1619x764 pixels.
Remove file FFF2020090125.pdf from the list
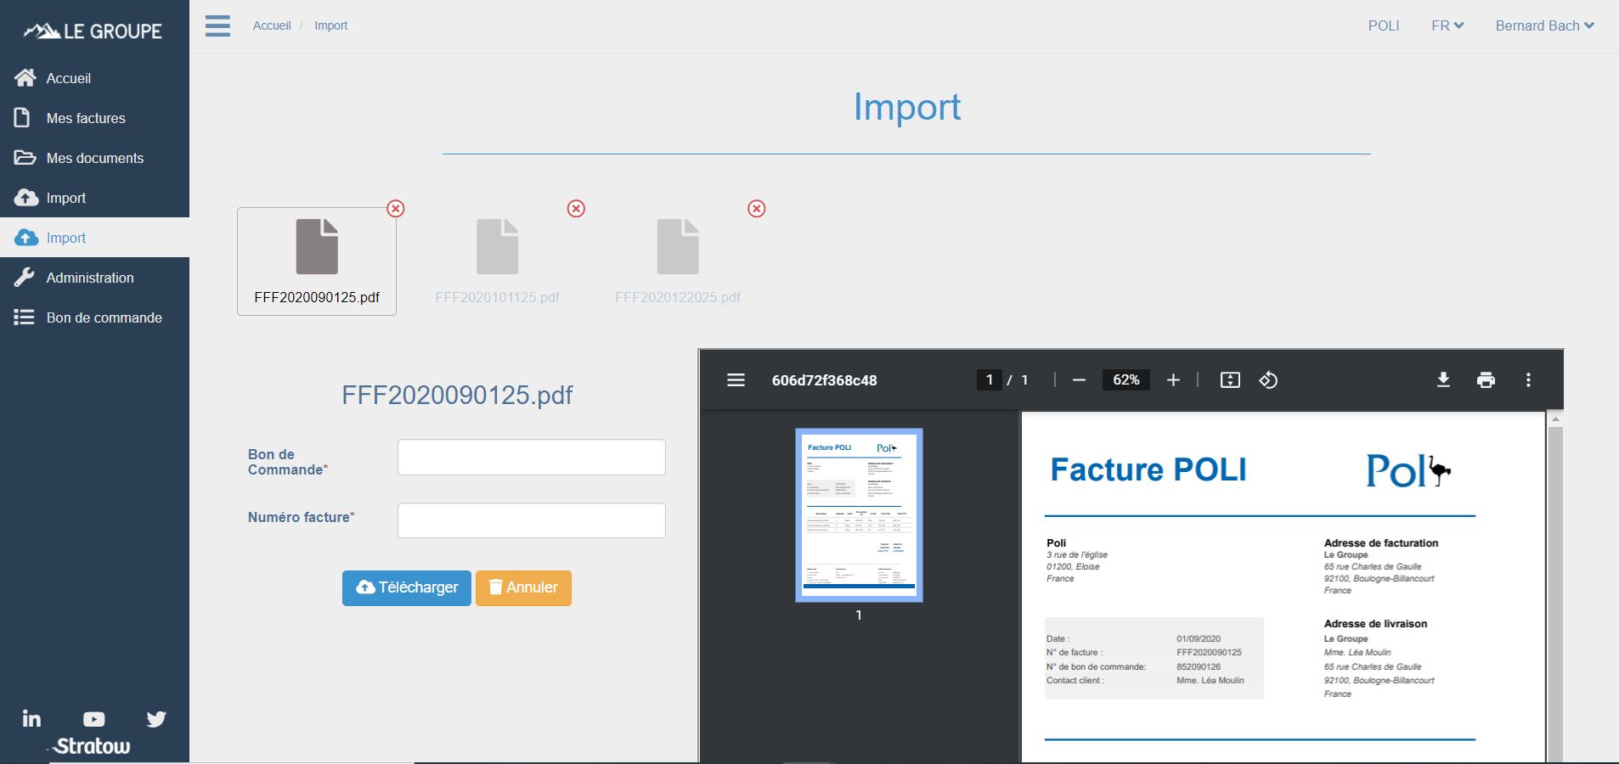click(x=396, y=209)
